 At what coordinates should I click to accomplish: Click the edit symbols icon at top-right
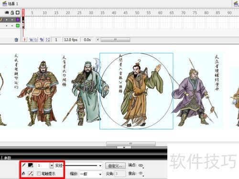pyautogui.click(x=236, y=3)
